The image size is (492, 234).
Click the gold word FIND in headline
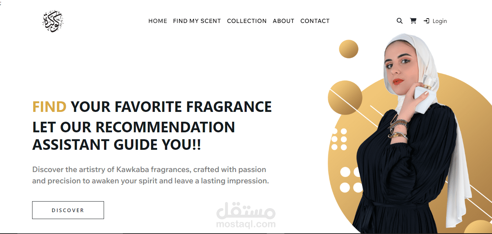(49, 107)
